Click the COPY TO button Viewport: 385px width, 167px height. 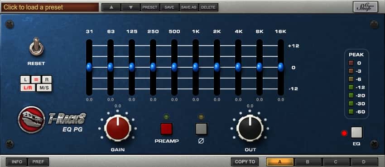tap(245, 162)
